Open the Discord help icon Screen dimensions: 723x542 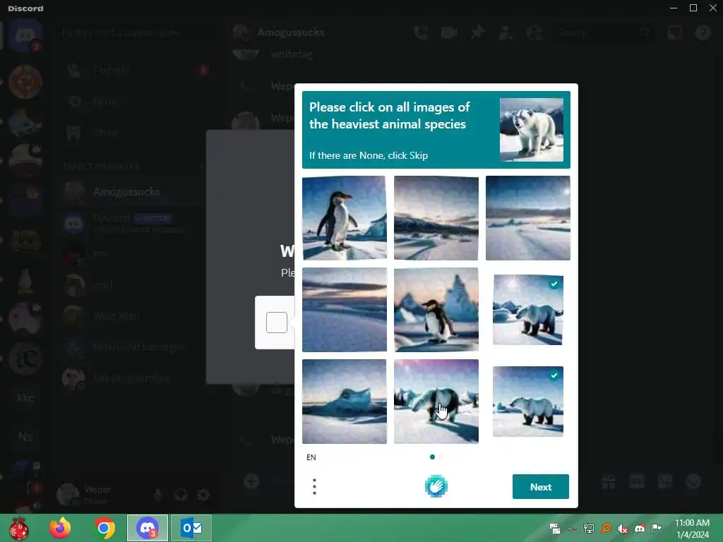point(703,32)
